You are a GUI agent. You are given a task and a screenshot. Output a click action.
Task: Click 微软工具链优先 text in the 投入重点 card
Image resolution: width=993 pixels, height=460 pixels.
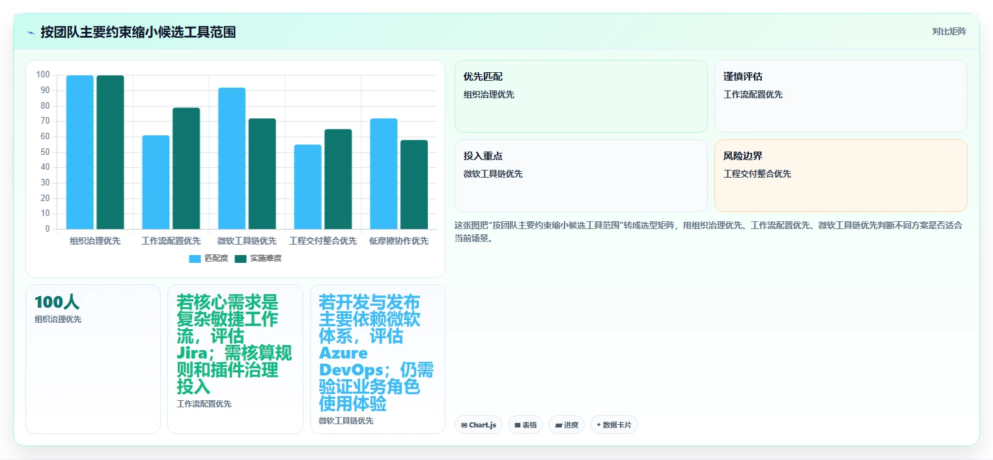pyautogui.click(x=493, y=174)
